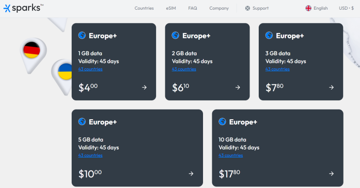Select the $4.00 price text
The height and width of the screenshot is (188, 360).
(x=88, y=87)
